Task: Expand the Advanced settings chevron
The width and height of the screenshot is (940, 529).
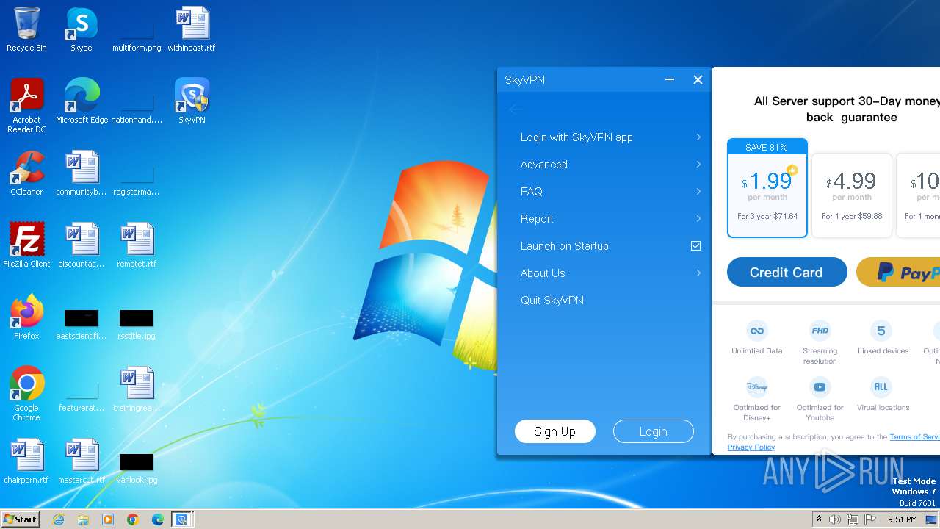Action: point(698,165)
